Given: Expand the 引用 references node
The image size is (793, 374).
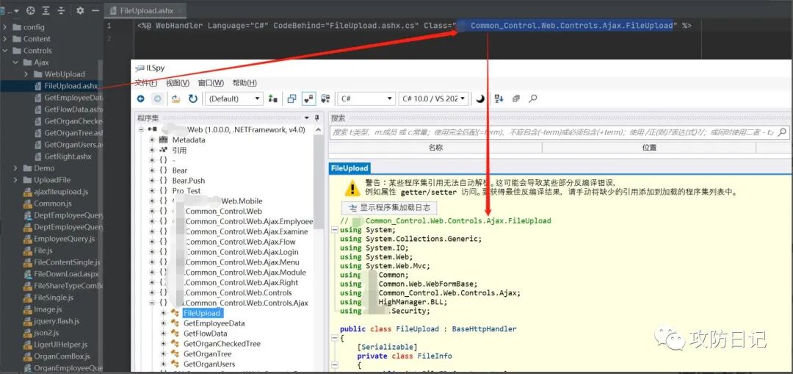Looking at the screenshot, I should [x=152, y=151].
